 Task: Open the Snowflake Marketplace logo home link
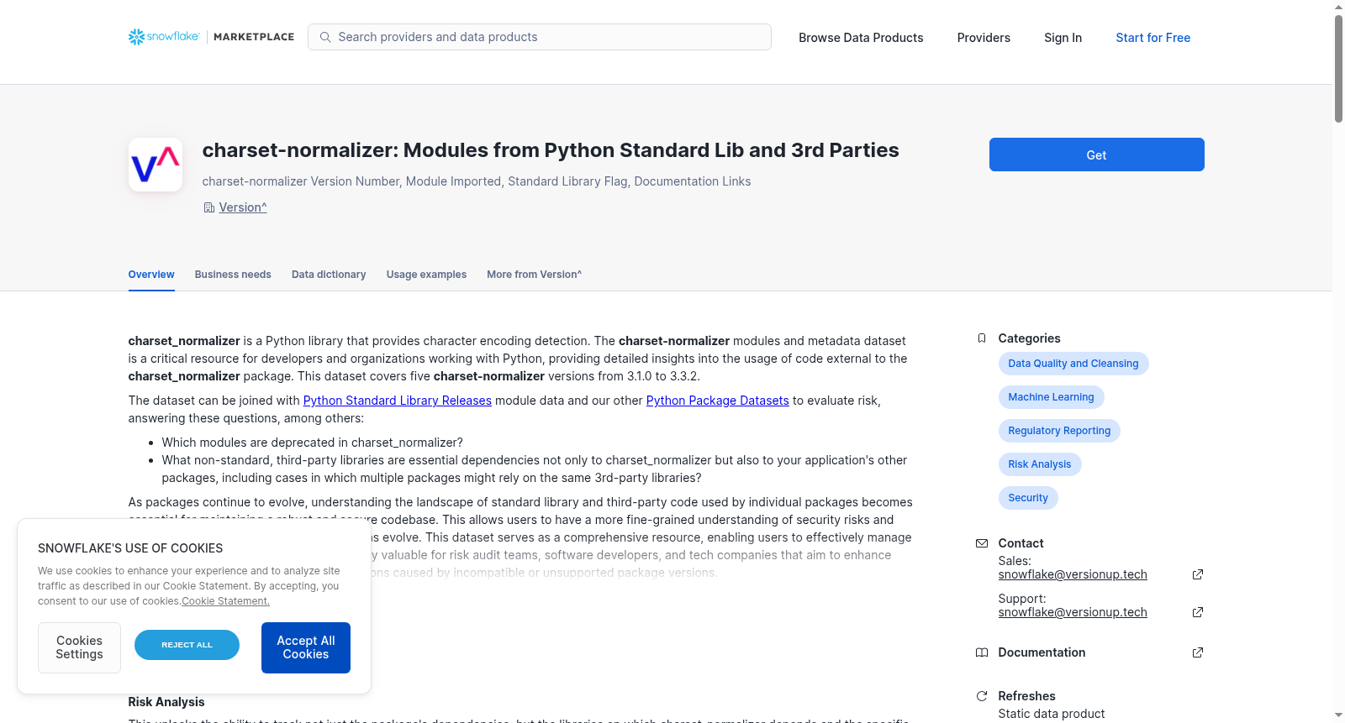pyautogui.click(x=211, y=37)
